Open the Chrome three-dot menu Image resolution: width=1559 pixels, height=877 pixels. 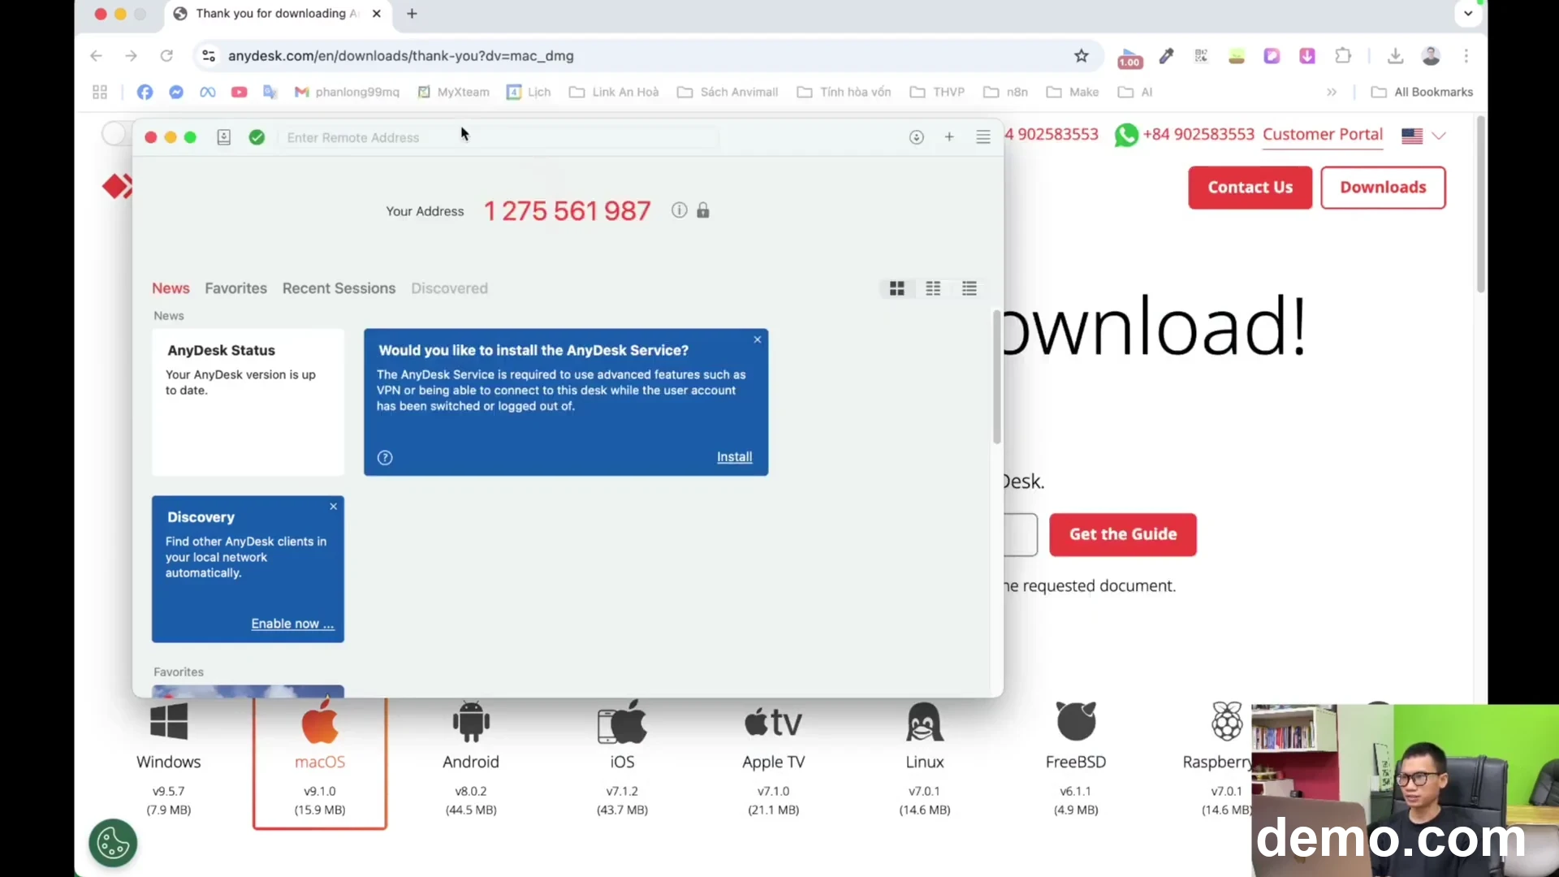(1466, 56)
